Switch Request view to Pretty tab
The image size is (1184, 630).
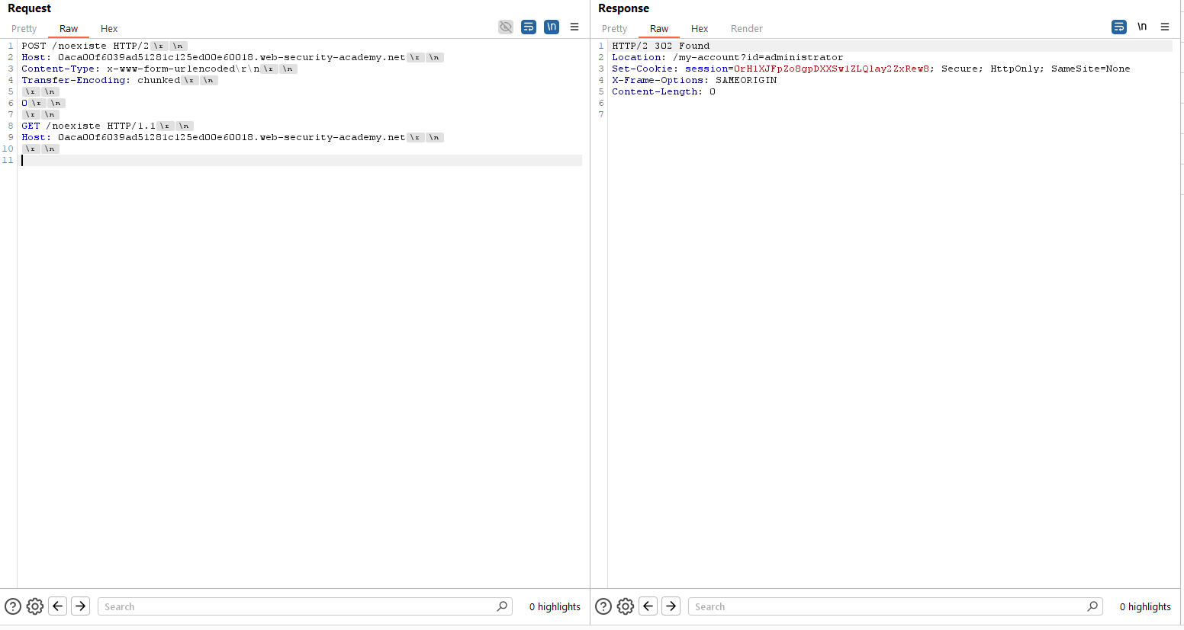point(24,29)
